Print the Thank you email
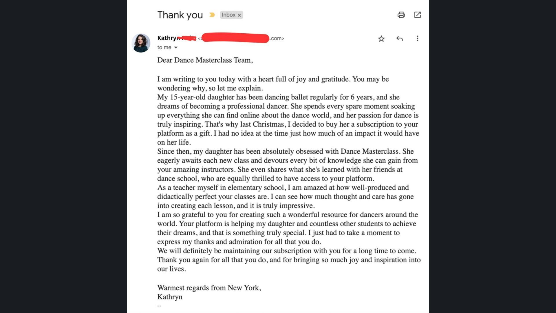The width and height of the screenshot is (556, 313). point(401,15)
